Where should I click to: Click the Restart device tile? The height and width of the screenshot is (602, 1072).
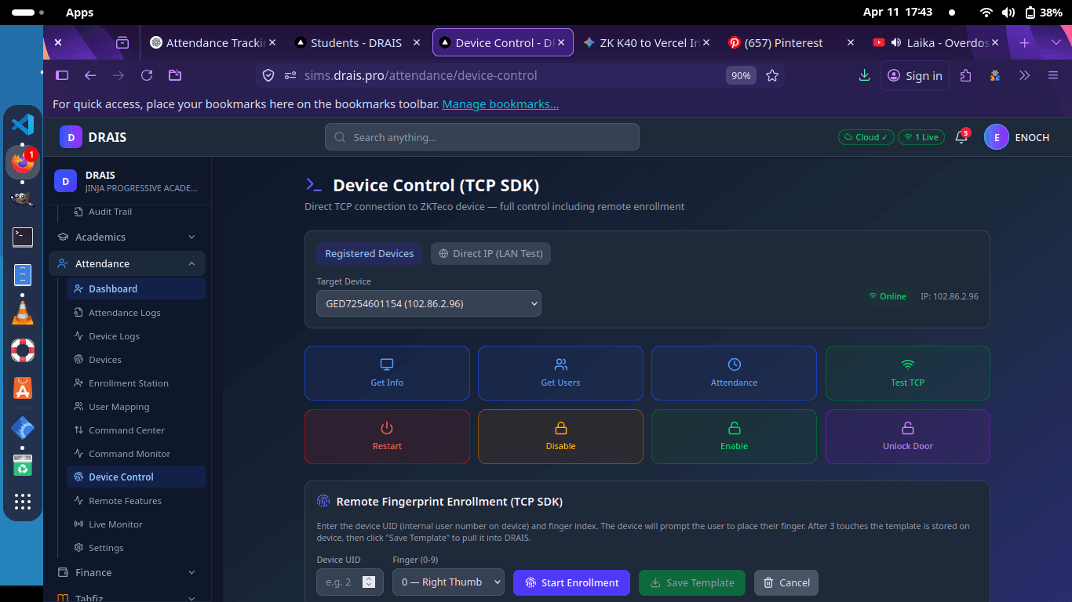(386, 437)
